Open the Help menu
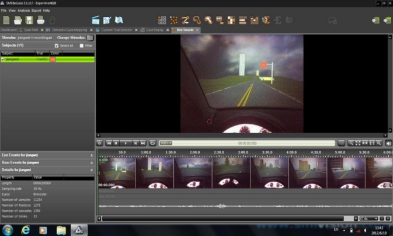The width and height of the screenshot is (393, 236). (x=46, y=11)
